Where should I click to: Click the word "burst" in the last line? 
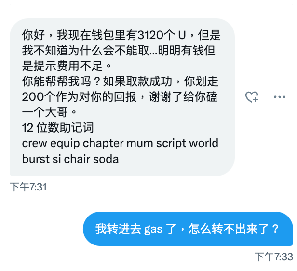36,159
